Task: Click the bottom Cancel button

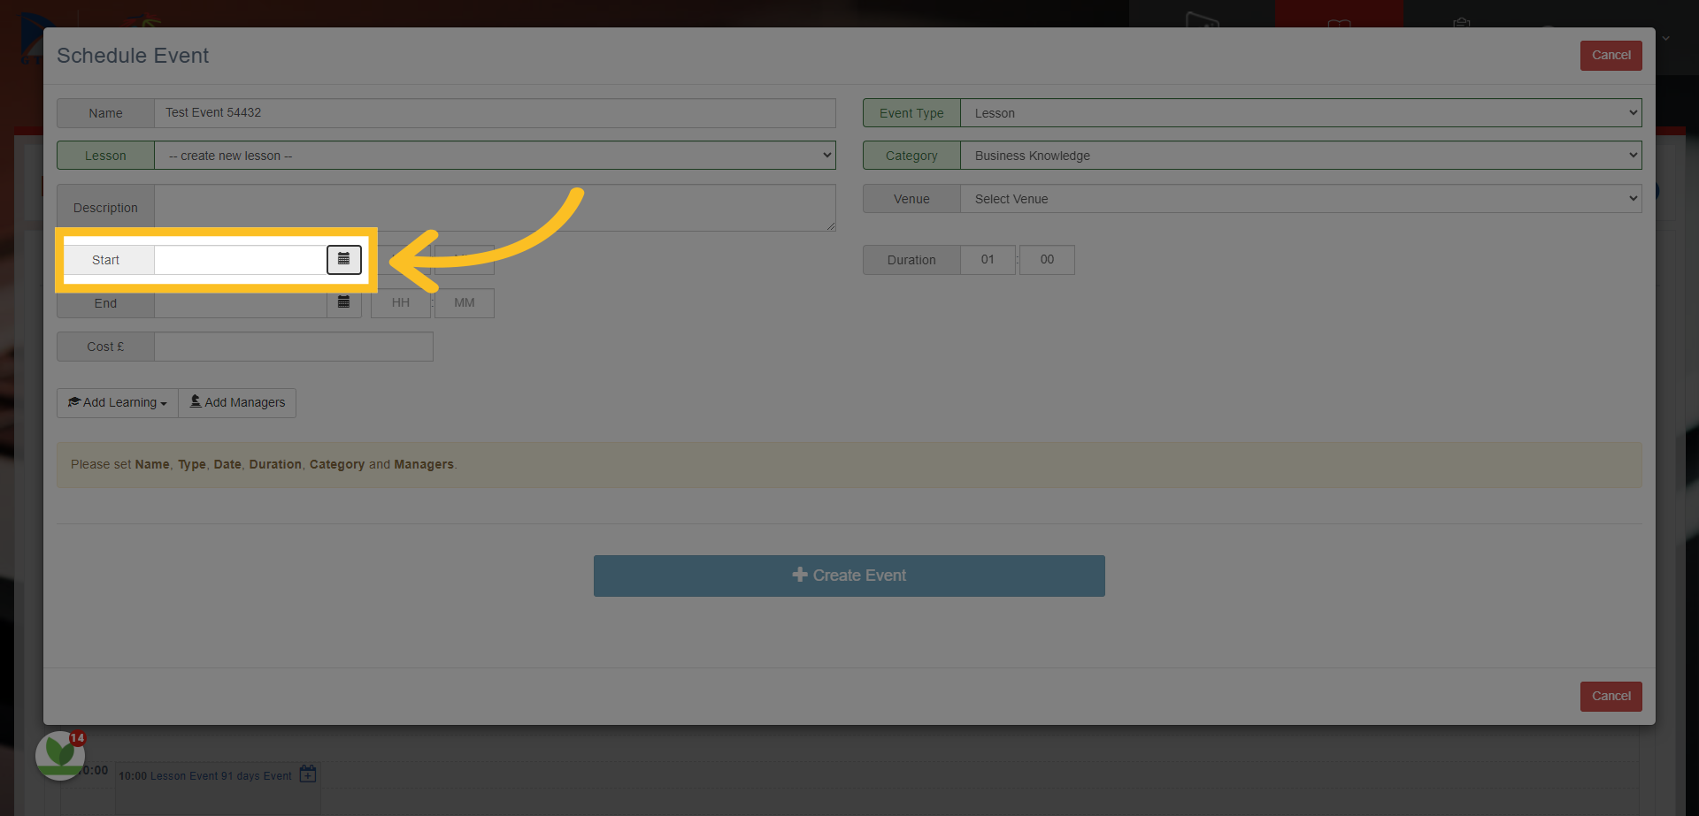Action: coord(1611,697)
